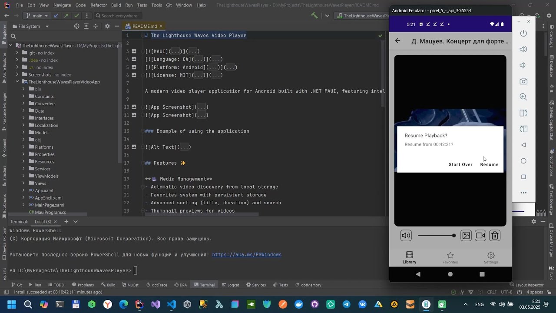Open the Refactor menu
The image size is (556, 313).
99,5
